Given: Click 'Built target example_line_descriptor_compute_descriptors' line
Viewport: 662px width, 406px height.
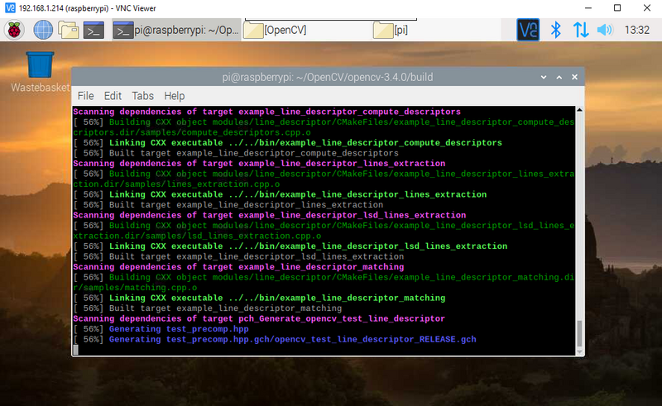Looking at the screenshot, I should coord(236,153).
